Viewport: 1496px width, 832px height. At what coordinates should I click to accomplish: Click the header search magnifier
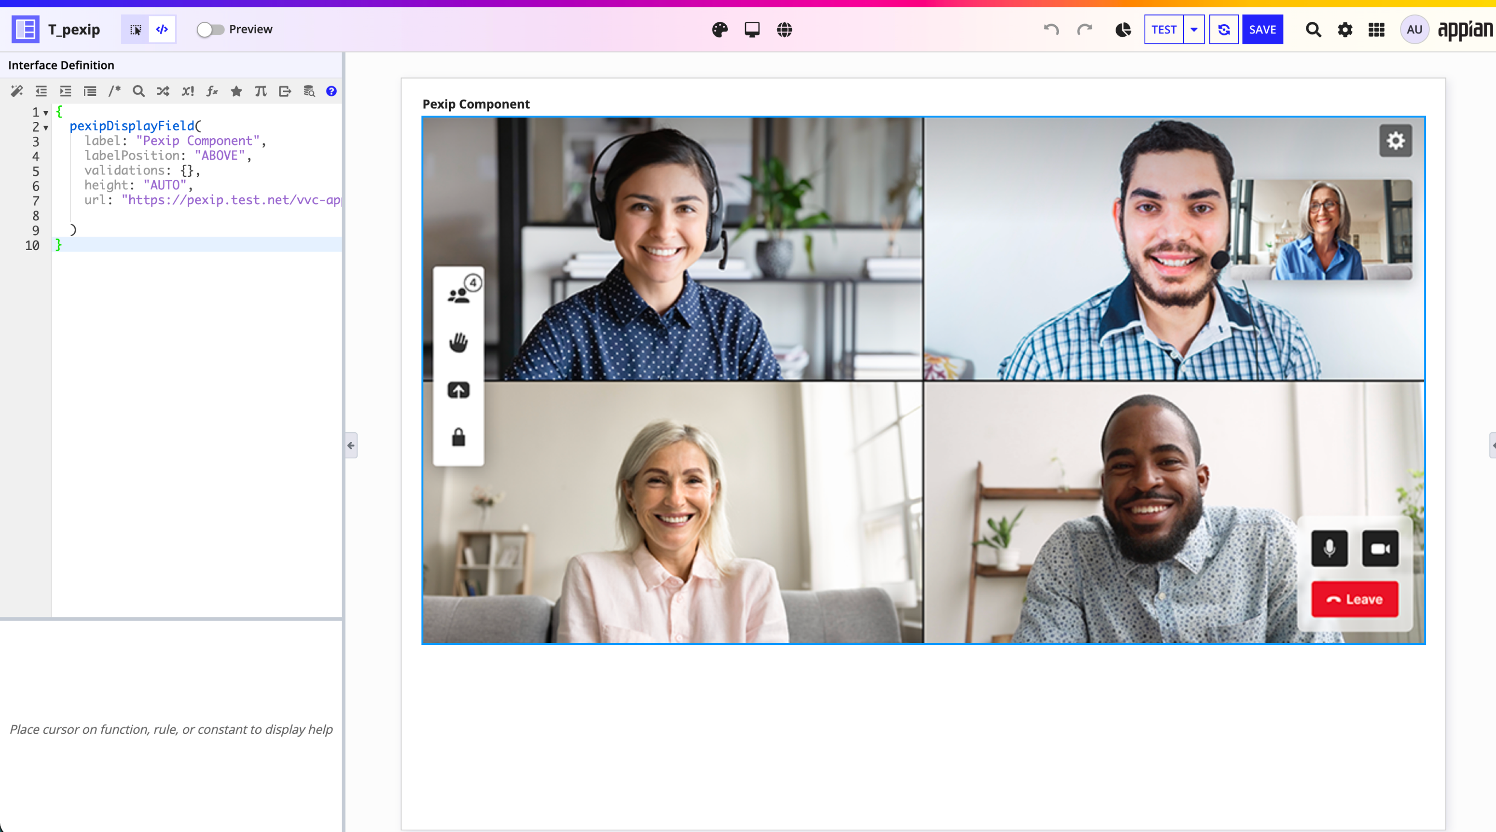pos(1314,30)
